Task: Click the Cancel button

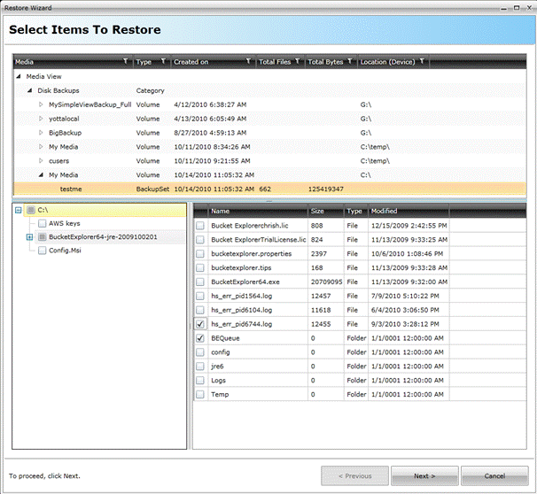Action: [x=494, y=475]
